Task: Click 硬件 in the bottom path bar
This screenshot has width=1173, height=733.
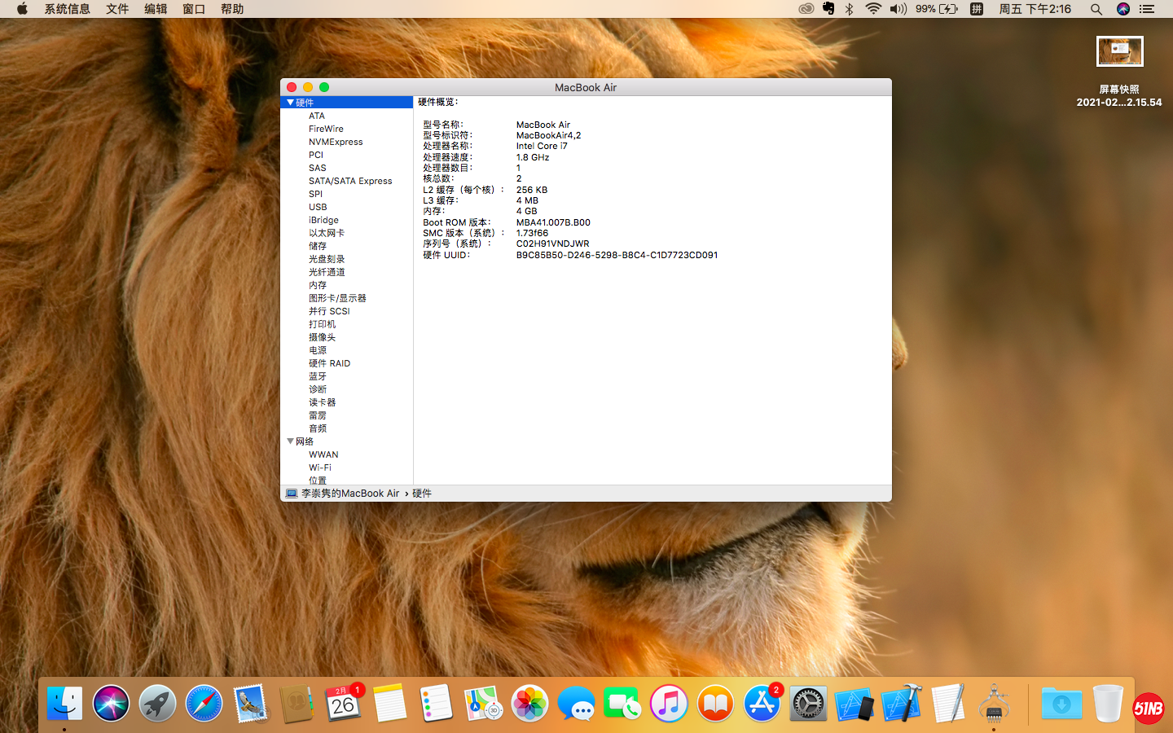Action: (x=422, y=494)
